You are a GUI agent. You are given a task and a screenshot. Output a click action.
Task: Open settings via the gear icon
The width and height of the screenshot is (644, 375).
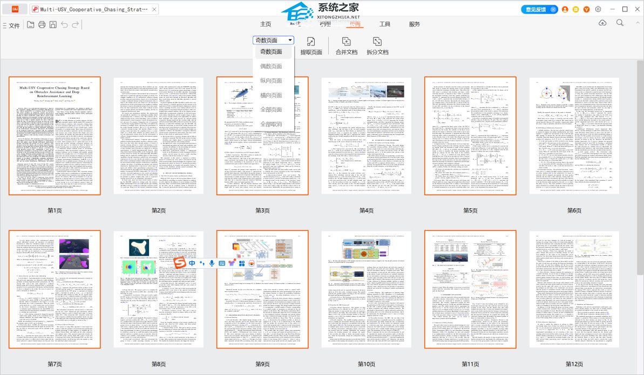(598, 9)
